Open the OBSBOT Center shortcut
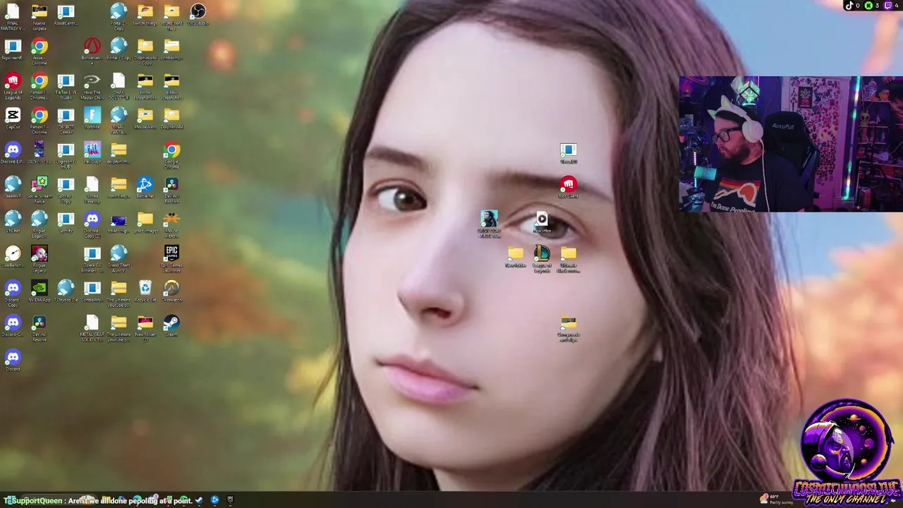Image resolution: width=903 pixels, height=508 pixels. (66, 115)
